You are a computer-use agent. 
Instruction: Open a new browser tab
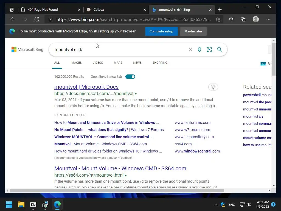click(220, 10)
